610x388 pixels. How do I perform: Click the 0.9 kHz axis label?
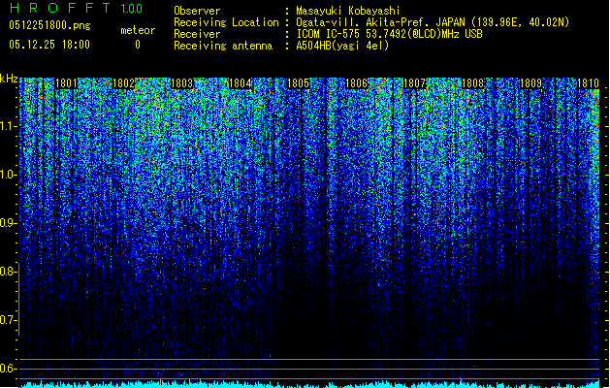point(8,223)
